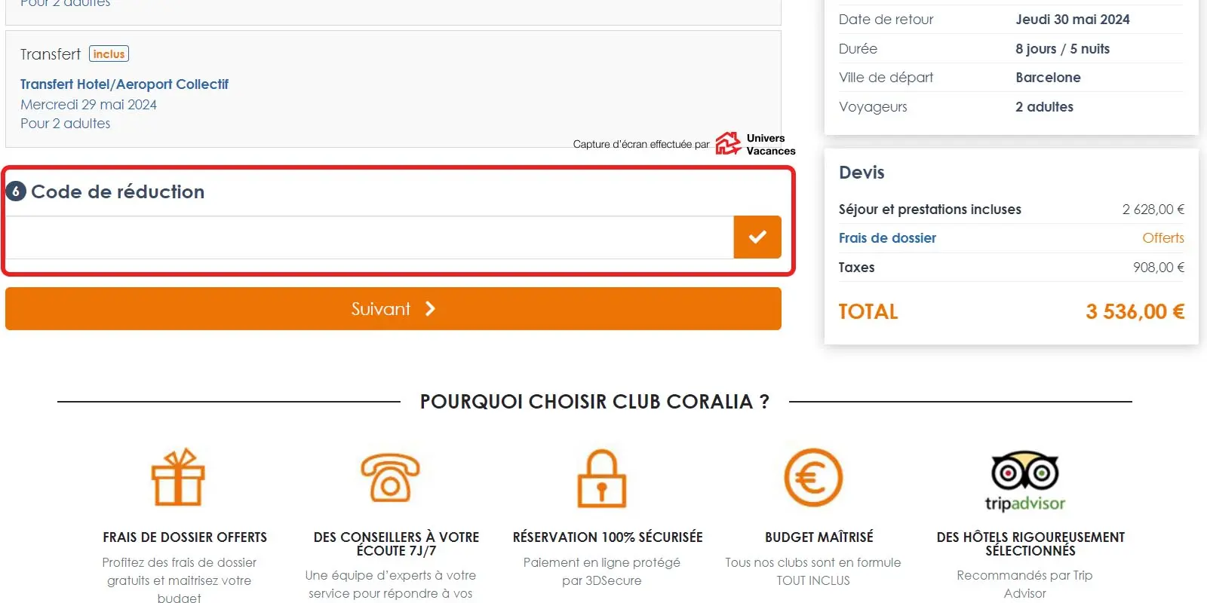Click the 'Offerts' label in the Devis

click(x=1162, y=238)
